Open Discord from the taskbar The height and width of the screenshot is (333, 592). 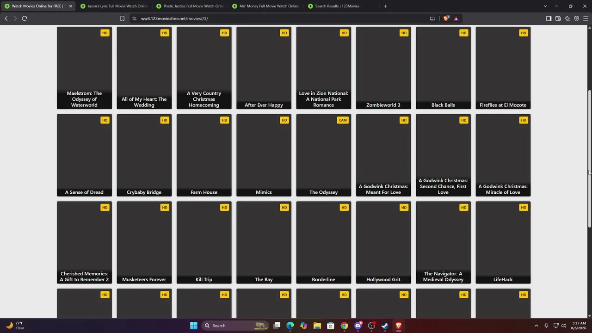358,326
